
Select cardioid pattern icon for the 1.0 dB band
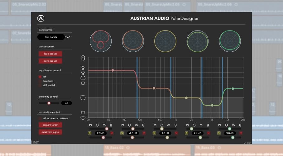[x=169, y=125]
